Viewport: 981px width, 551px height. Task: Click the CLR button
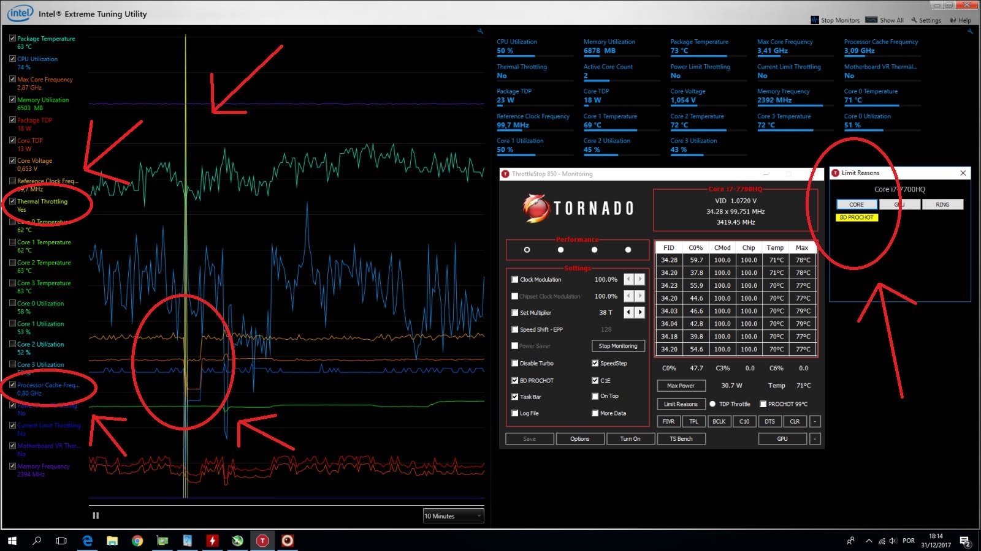795,421
